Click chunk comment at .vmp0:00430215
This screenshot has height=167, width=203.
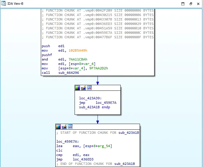click(x=98, y=15)
